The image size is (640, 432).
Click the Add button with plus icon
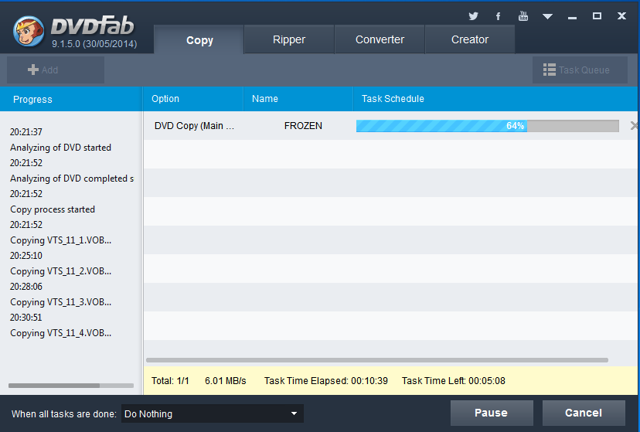[56, 70]
